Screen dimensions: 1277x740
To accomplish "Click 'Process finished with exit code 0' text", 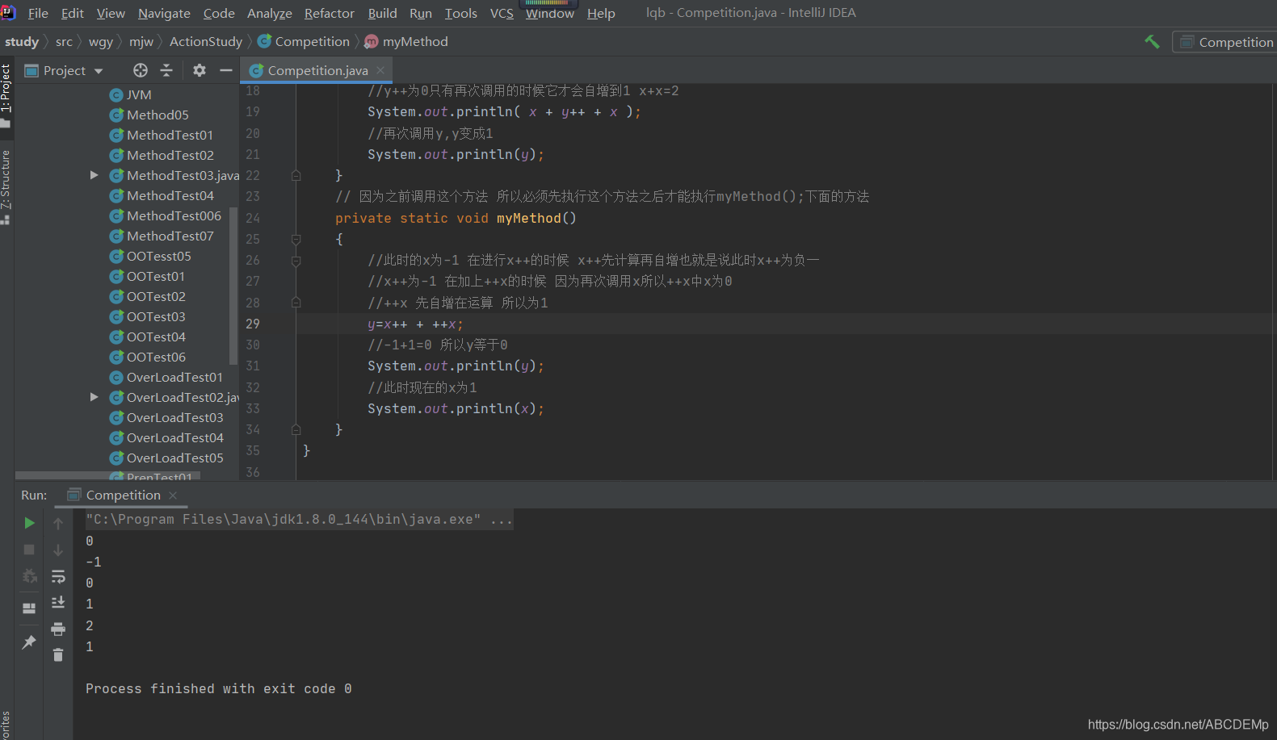I will 219,688.
